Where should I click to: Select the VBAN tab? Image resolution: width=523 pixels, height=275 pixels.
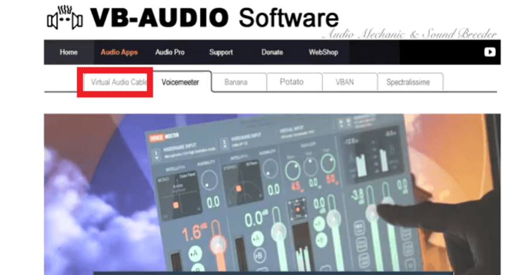[345, 82]
